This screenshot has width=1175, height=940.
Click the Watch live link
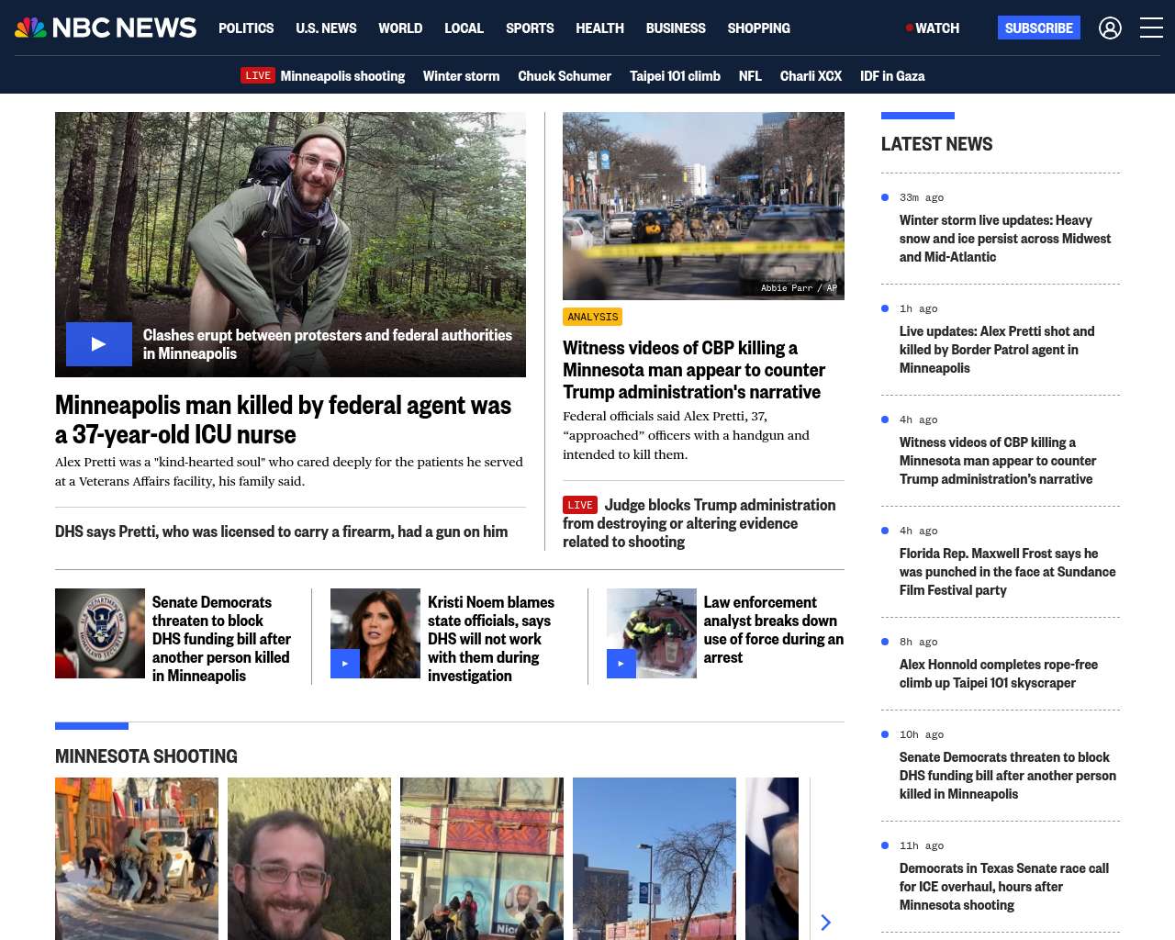click(933, 28)
